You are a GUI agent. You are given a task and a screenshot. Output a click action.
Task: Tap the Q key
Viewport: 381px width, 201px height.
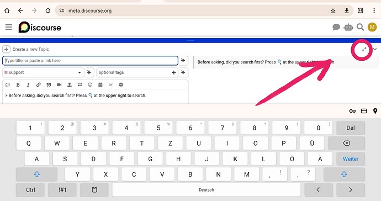click(x=28, y=143)
